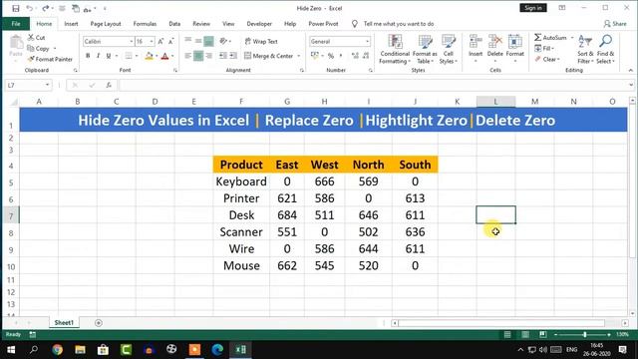Select the Sheet1 tab

pos(64,322)
